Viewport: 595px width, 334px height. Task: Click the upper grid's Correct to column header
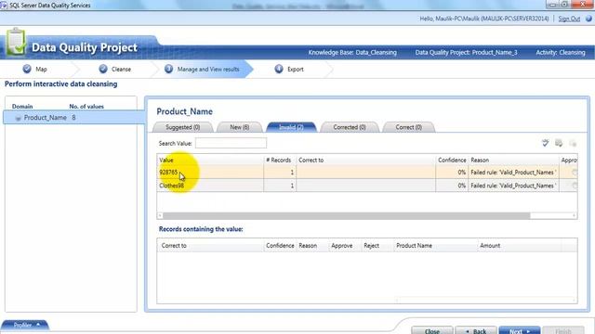click(365, 160)
